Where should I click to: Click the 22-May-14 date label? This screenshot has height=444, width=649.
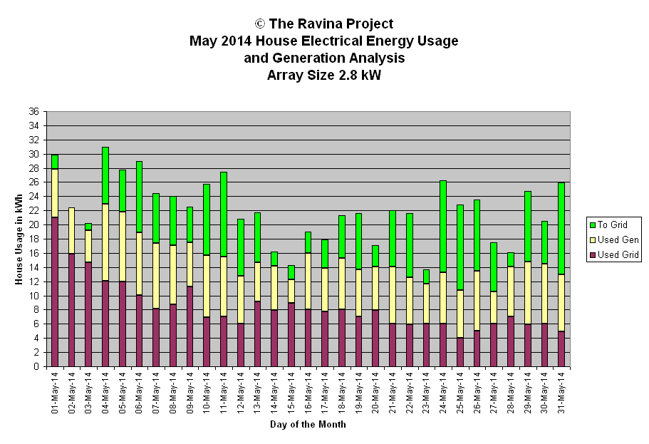click(410, 393)
